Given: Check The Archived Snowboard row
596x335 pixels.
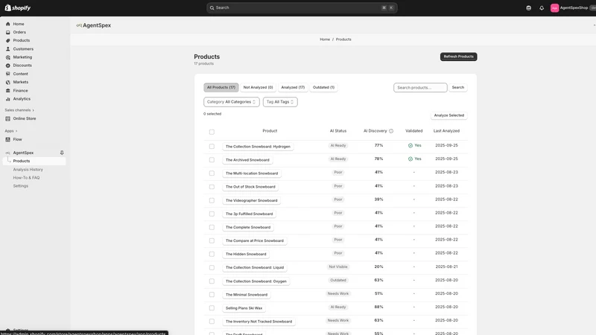Looking at the screenshot, I should (212, 160).
